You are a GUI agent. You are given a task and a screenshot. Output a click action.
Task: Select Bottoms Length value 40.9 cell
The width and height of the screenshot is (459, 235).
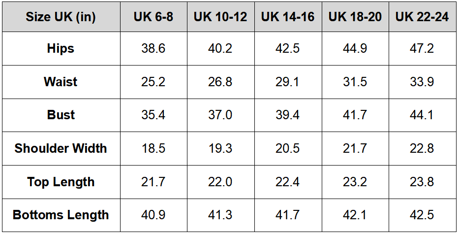click(153, 215)
